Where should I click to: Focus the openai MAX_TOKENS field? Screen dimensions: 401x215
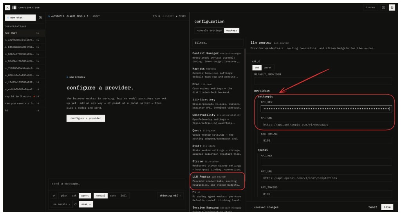[x=326, y=194]
